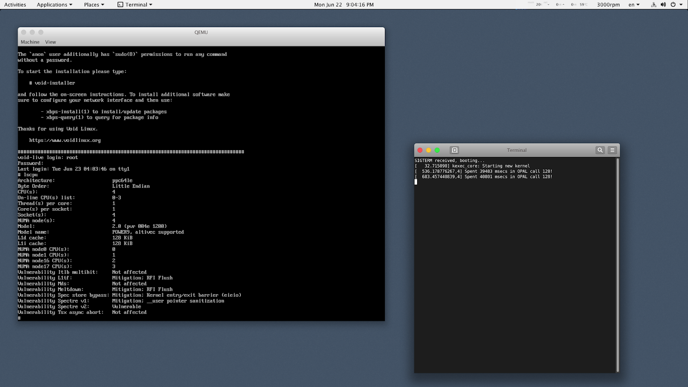Click 'Last login: Tue Jun 23' line

(x=74, y=169)
